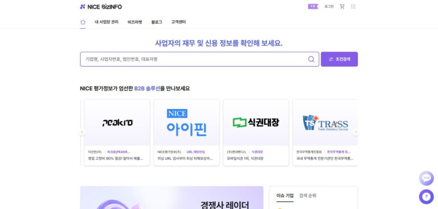438x209 pixels.
Task: Click the purple coupon badge in header
Action: click(313, 6)
